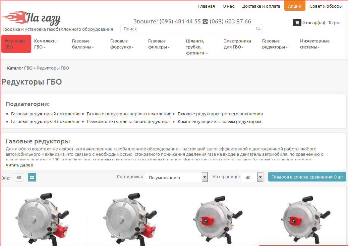Open Электроника для ГБО menu
348x246 pixels.
(x=237, y=44)
